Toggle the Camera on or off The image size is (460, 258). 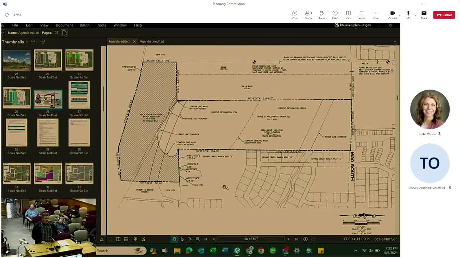[x=392, y=15]
